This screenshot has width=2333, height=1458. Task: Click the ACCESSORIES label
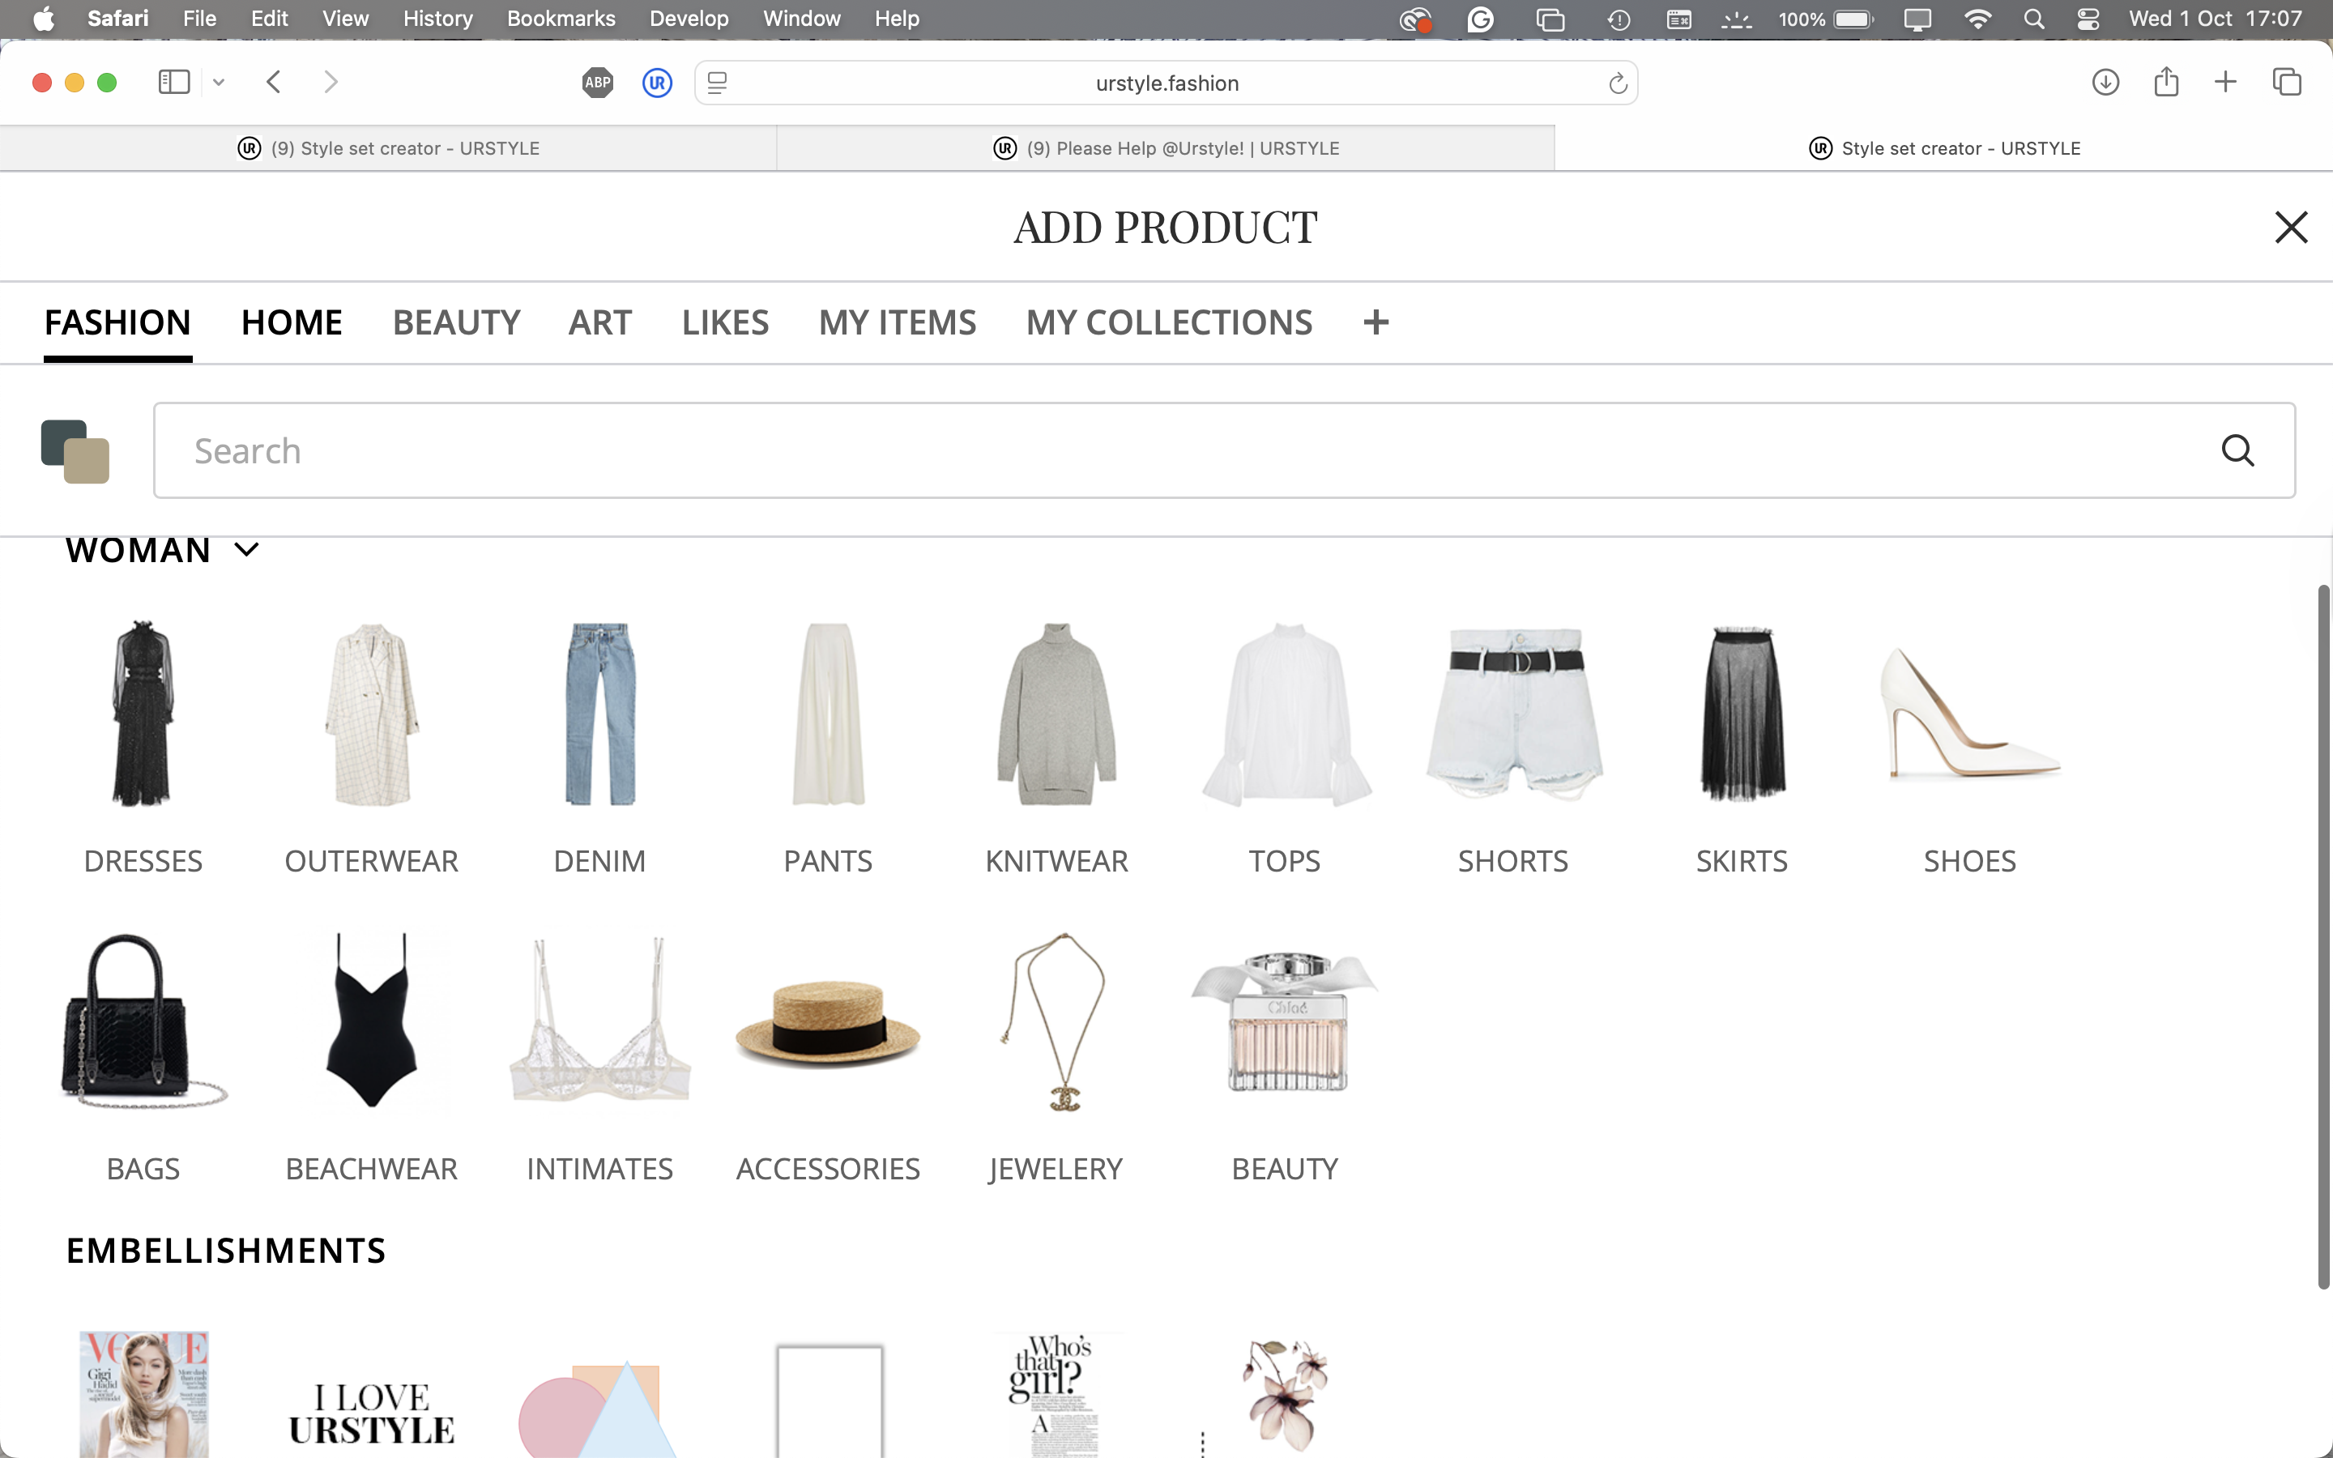coord(828,1169)
